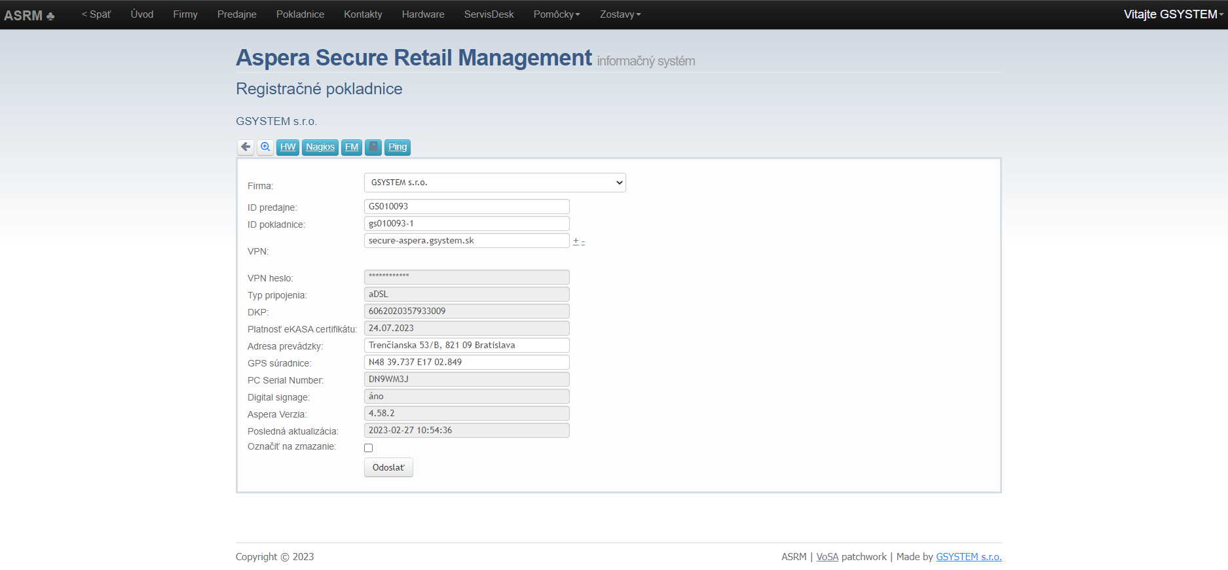Image resolution: width=1228 pixels, height=570 pixels.
Task: Open the Firmy menu item
Action: (185, 14)
